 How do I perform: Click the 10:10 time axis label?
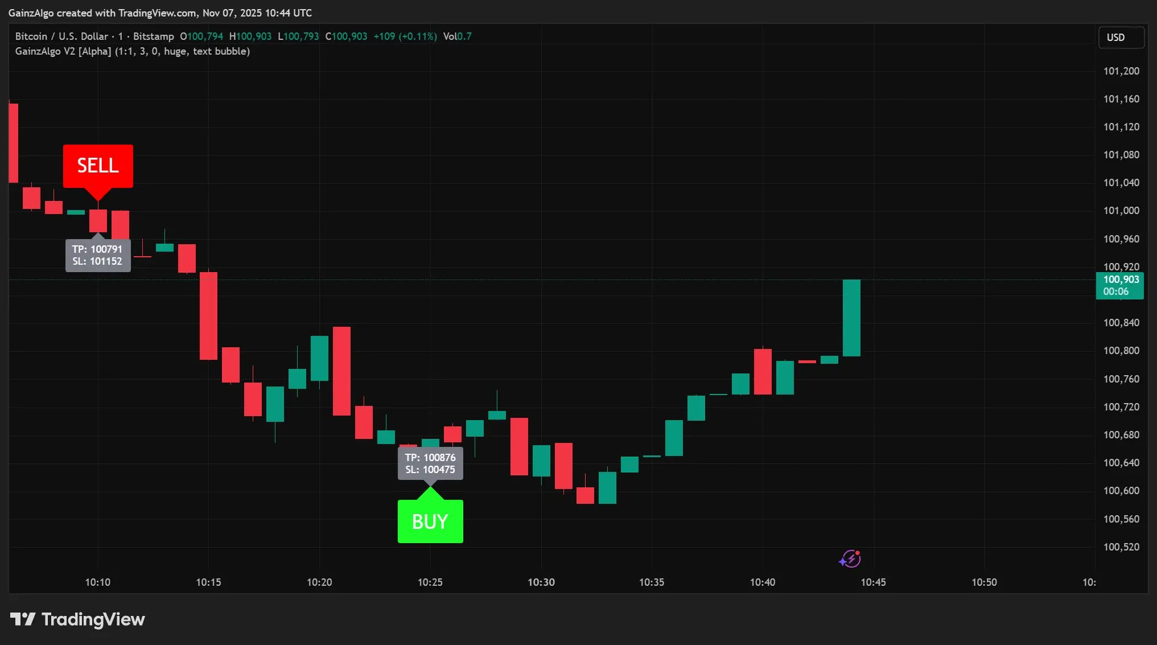coord(97,582)
